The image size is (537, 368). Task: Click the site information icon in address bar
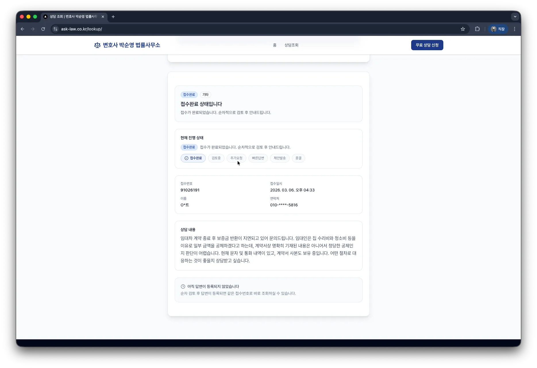click(x=55, y=29)
